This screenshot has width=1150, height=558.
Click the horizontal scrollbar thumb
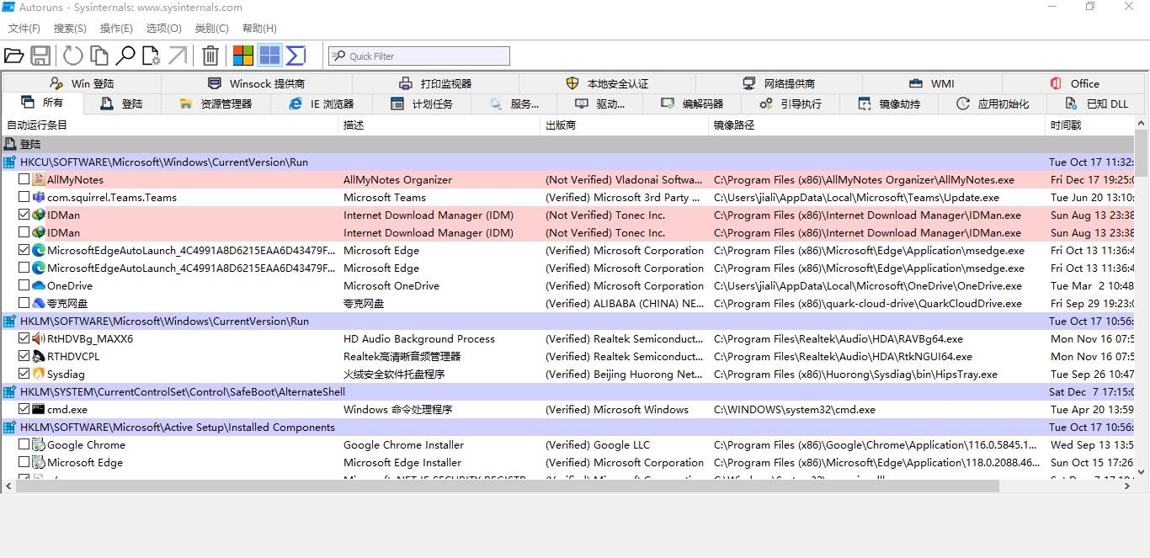click(507, 486)
